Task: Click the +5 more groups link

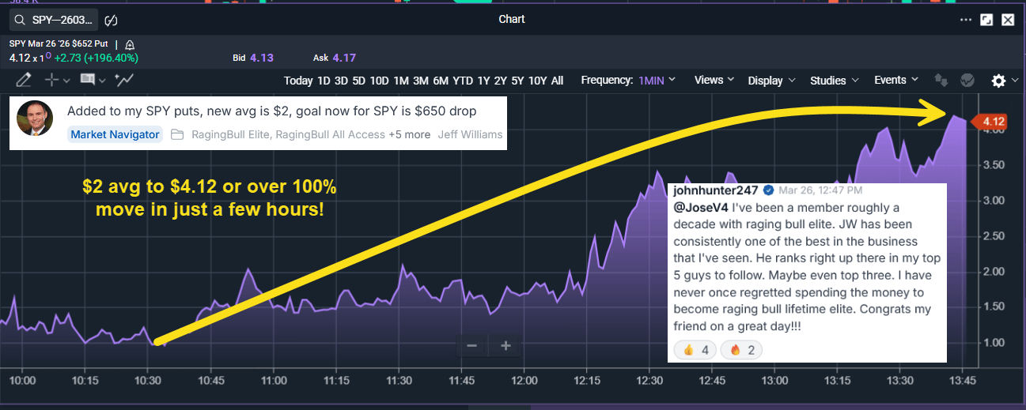Action: 409,134
